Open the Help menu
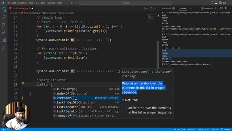 click(x=59, y=3)
